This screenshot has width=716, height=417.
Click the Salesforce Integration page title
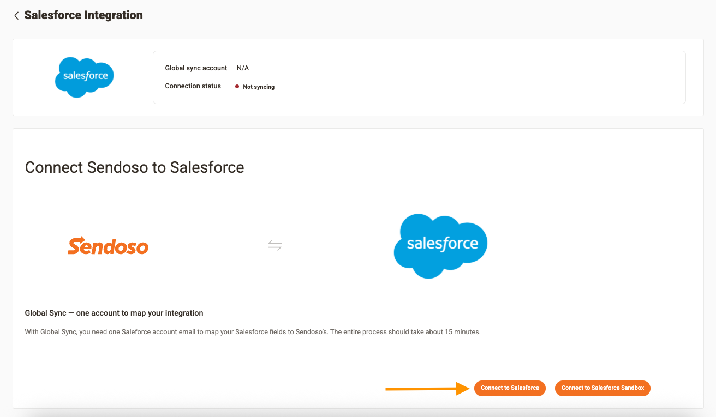coord(83,15)
